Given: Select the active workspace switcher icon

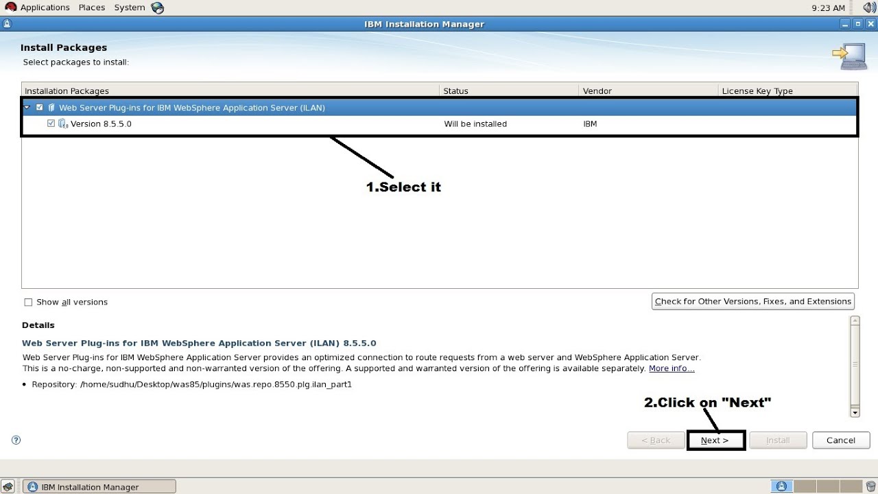Looking at the screenshot, I should pyautogui.click(x=781, y=486).
